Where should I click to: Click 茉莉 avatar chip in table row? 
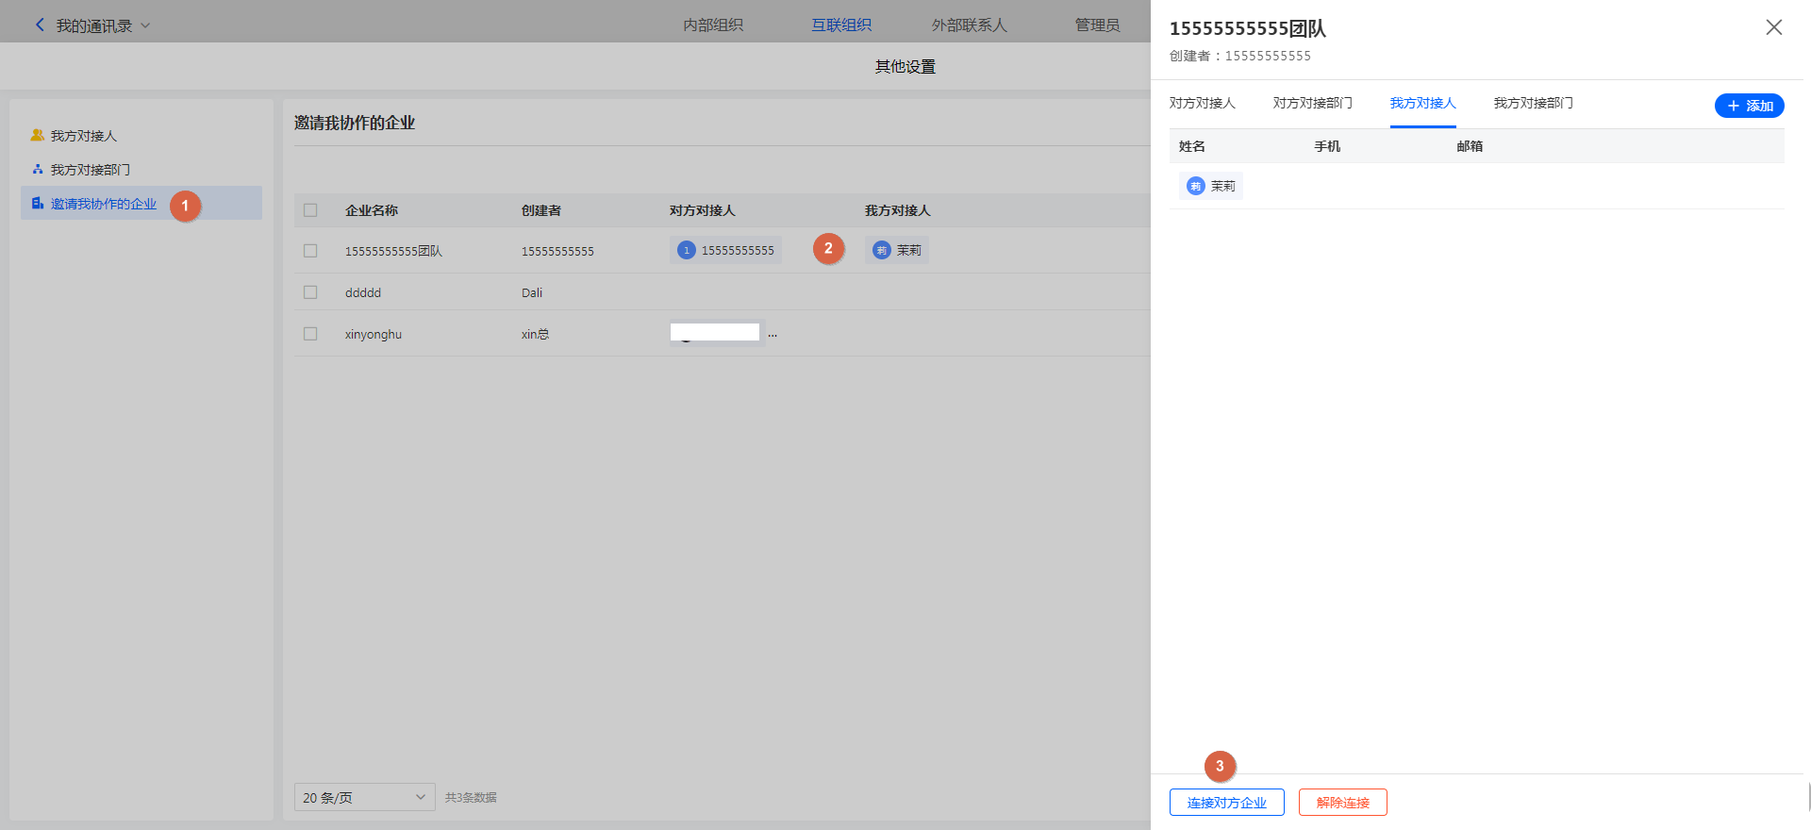tap(882, 251)
